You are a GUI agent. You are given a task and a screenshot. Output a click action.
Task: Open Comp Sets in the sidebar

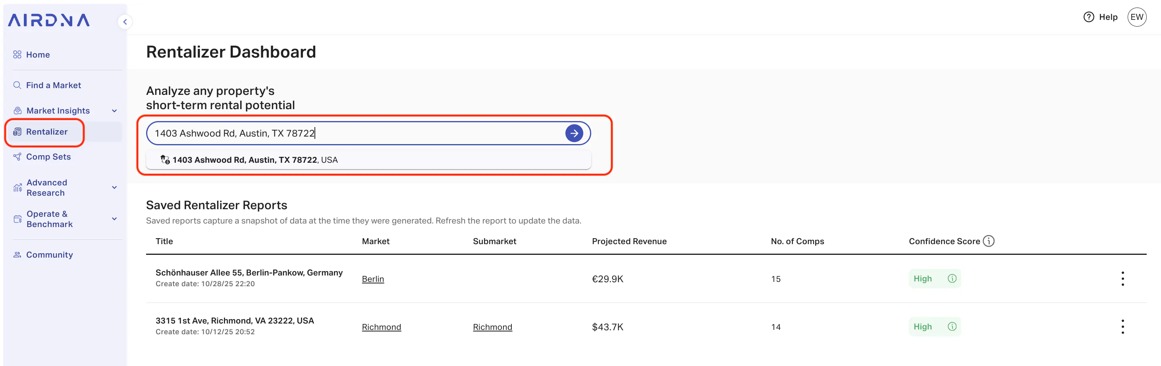pyautogui.click(x=48, y=157)
